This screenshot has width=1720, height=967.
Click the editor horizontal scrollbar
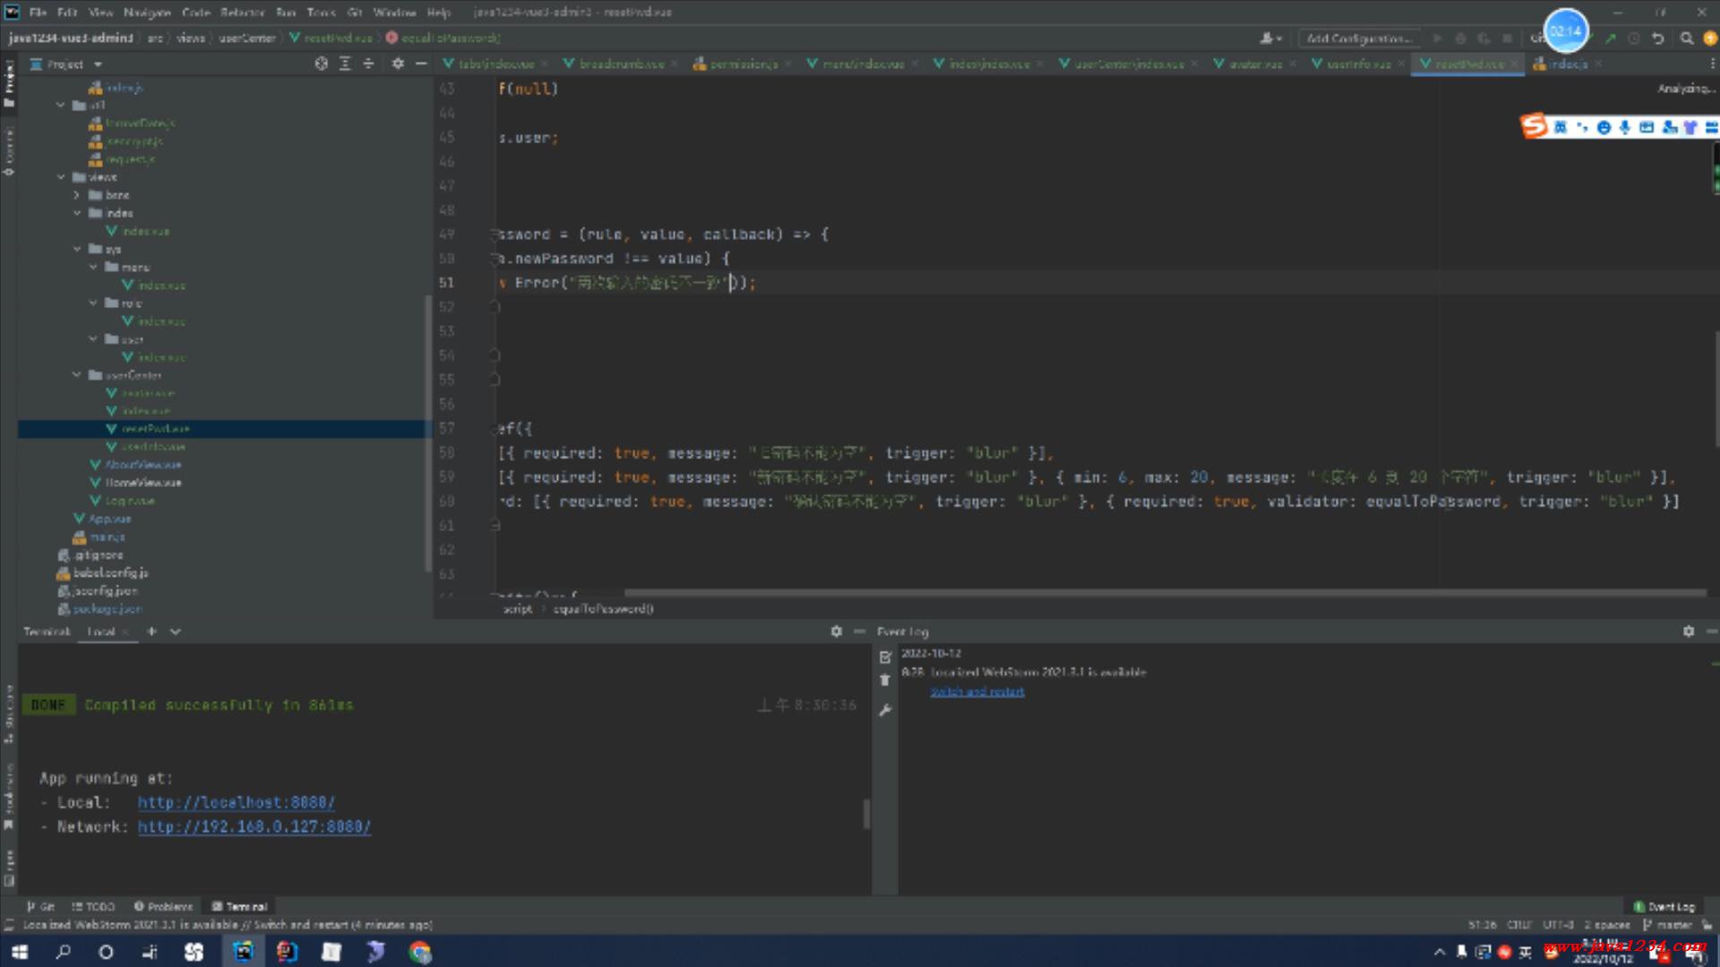[1165, 593]
